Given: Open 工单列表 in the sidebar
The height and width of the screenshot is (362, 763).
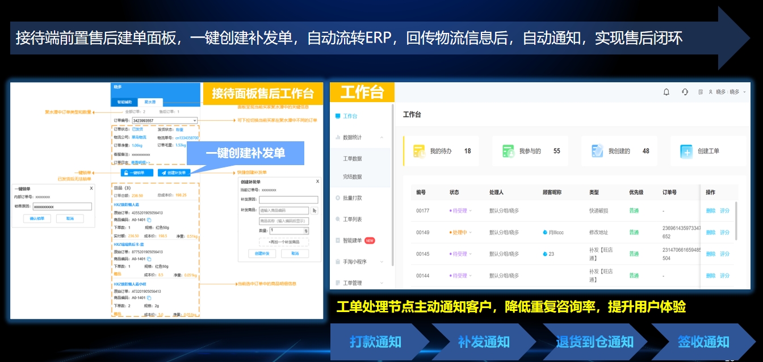Looking at the screenshot, I should tap(352, 219).
